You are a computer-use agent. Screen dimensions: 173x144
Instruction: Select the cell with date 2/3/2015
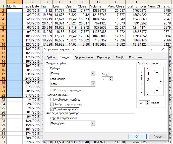31,10
